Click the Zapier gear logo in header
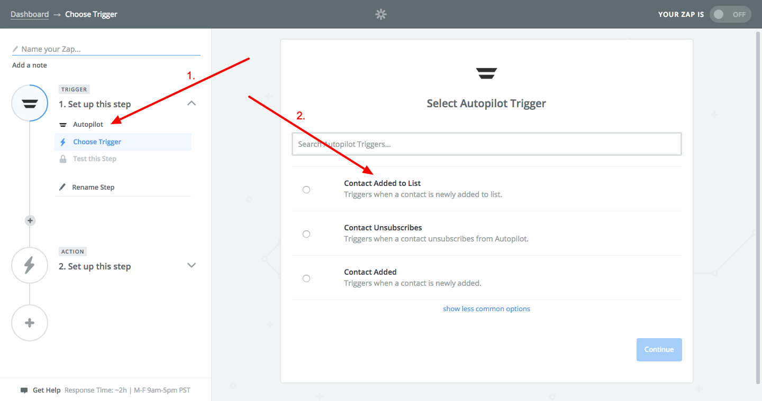Screen dimensions: 762x401 click(x=381, y=15)
